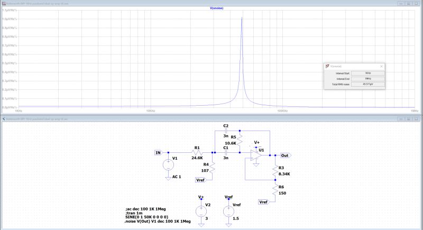Screen dimensions: 423x230
Task: Click the Vref flag below R4
Action: (200, 180)
